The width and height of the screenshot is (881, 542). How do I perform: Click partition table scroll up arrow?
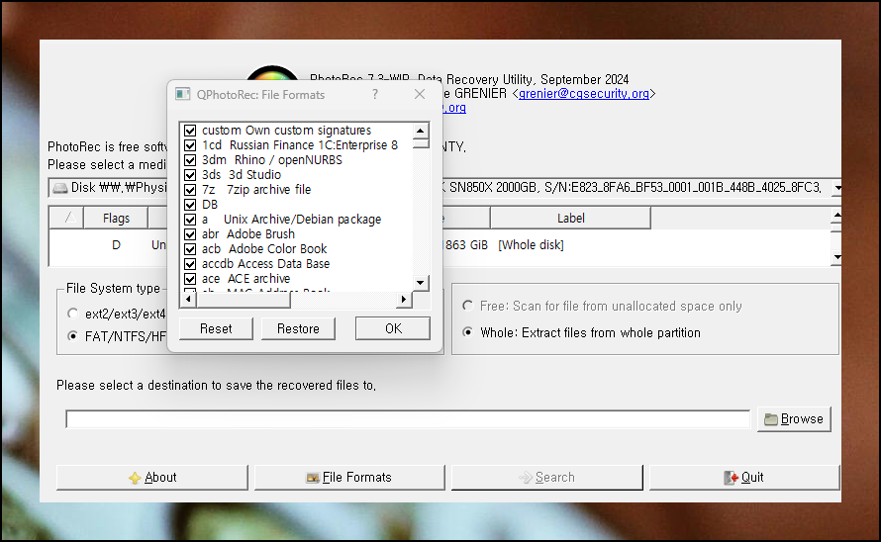click(836, 216)
